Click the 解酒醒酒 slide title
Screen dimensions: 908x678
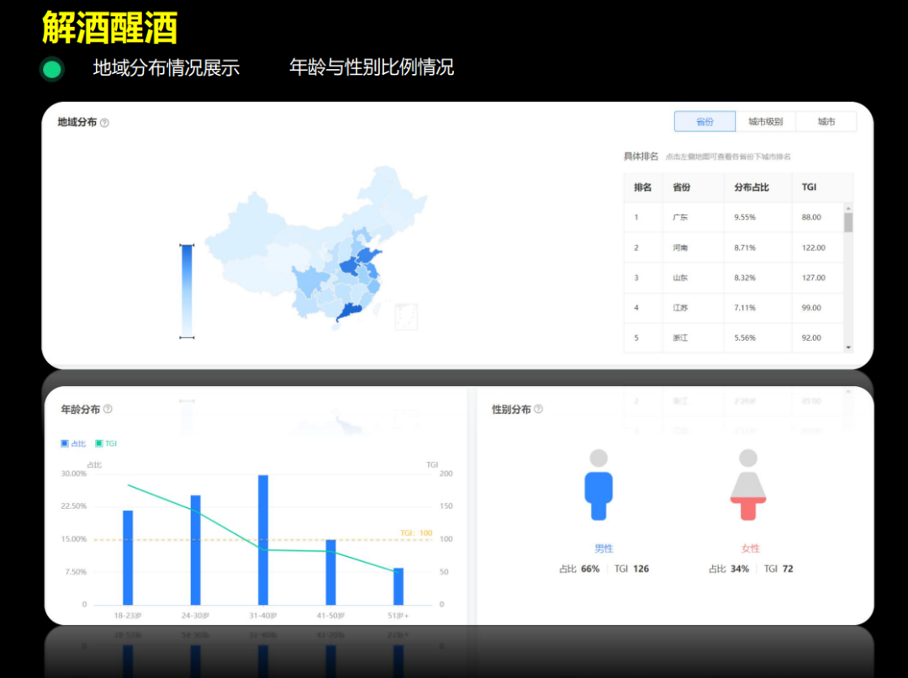[110, 27]
